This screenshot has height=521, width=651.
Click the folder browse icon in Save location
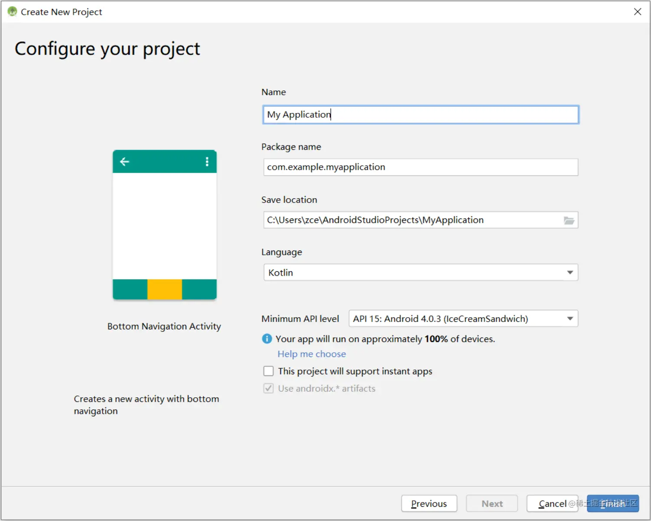569,220
